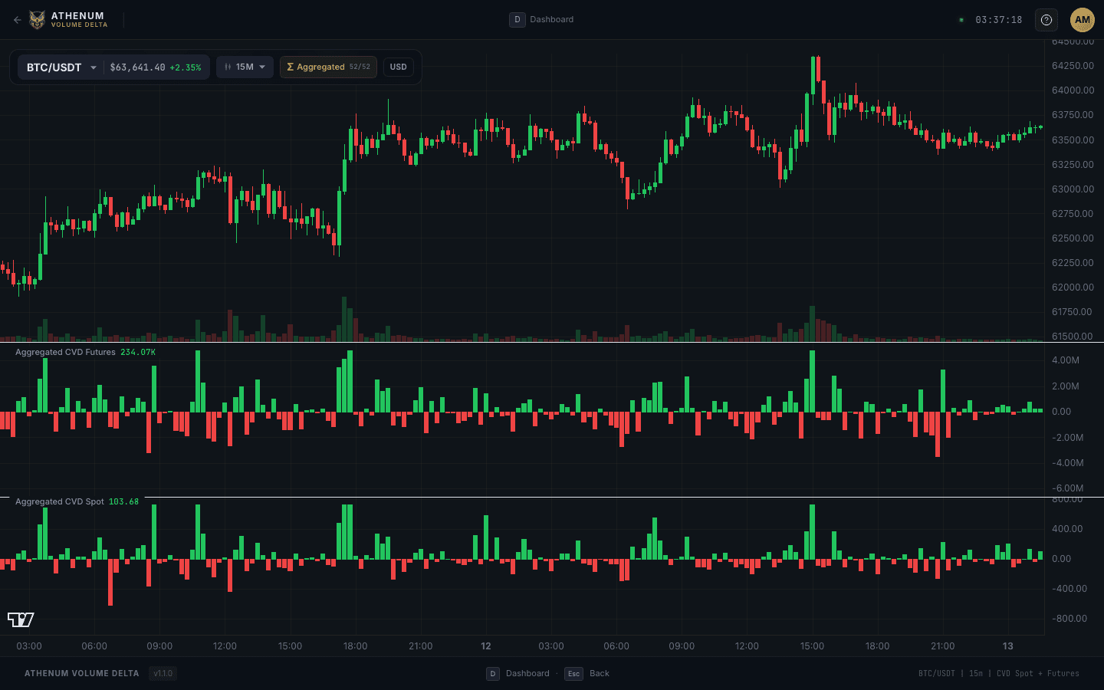The width and height of the screenshot is (1104, 690).
Task: Click the D key badge in footer
Action: [x=493, y=674]
